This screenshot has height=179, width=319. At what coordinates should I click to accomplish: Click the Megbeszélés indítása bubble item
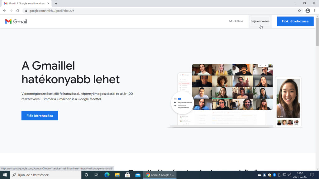pyautogui.click(x=183, y=103)
